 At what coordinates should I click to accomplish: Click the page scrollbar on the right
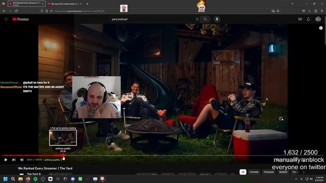pyautogui.click(x=325, y=30)
